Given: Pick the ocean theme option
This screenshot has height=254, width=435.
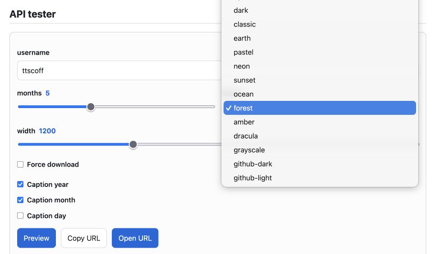Looking at the screenshot, I should point(320,94).
